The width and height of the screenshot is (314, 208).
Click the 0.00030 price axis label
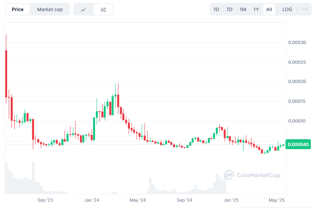click(x=297, y=43)
